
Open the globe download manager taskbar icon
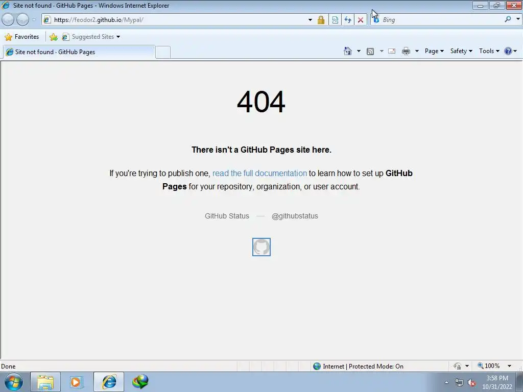pyautogui.click(x=140, y=382)
